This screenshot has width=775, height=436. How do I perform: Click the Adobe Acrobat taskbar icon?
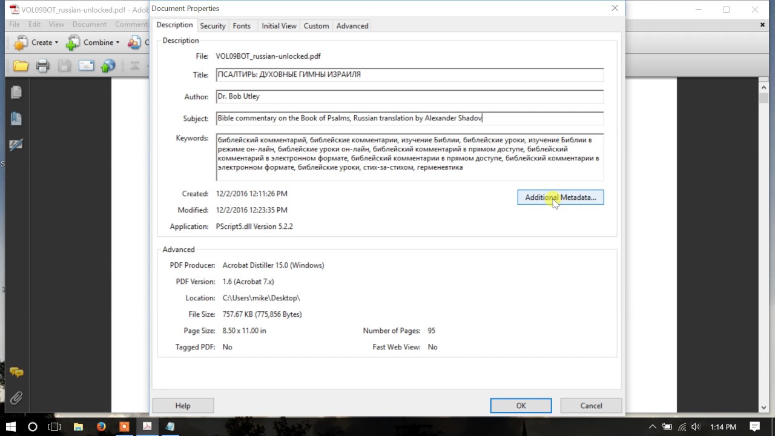[147, 427]
